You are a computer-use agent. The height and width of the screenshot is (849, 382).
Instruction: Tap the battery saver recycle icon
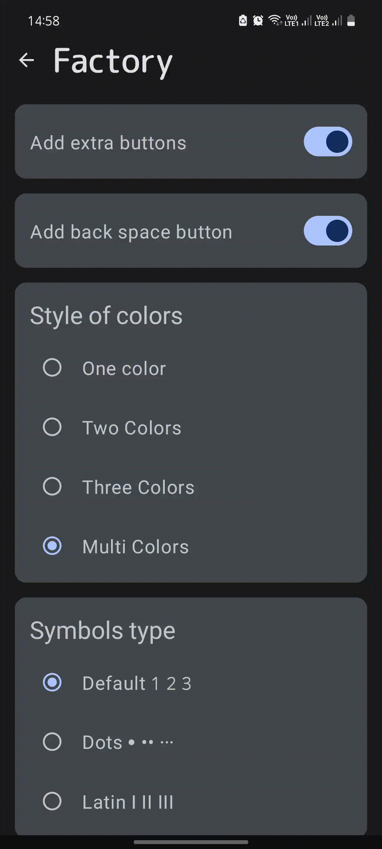tap(243, 21)
